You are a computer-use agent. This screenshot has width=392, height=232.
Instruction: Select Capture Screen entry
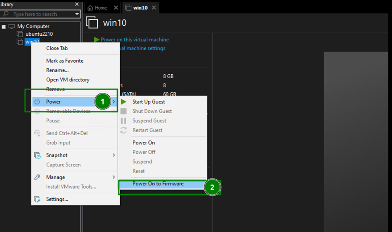point(64,165)
